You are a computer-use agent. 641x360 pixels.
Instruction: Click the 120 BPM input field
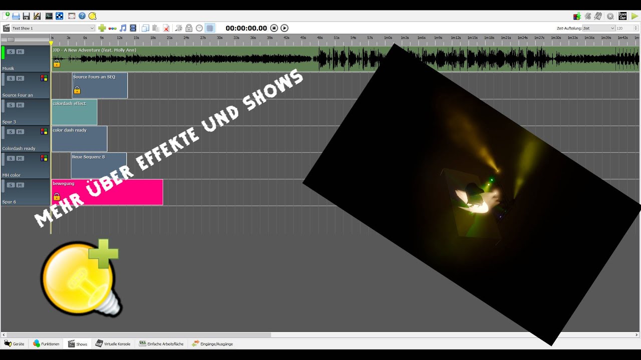(624, 28)
